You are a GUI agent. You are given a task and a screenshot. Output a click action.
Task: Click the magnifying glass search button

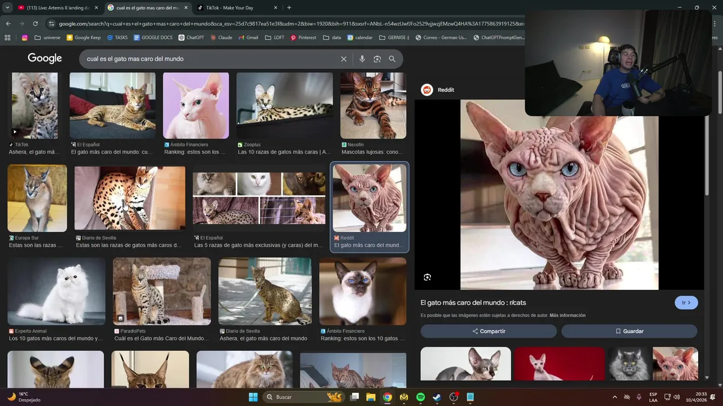pyautogui.click(x=392, y=59)
